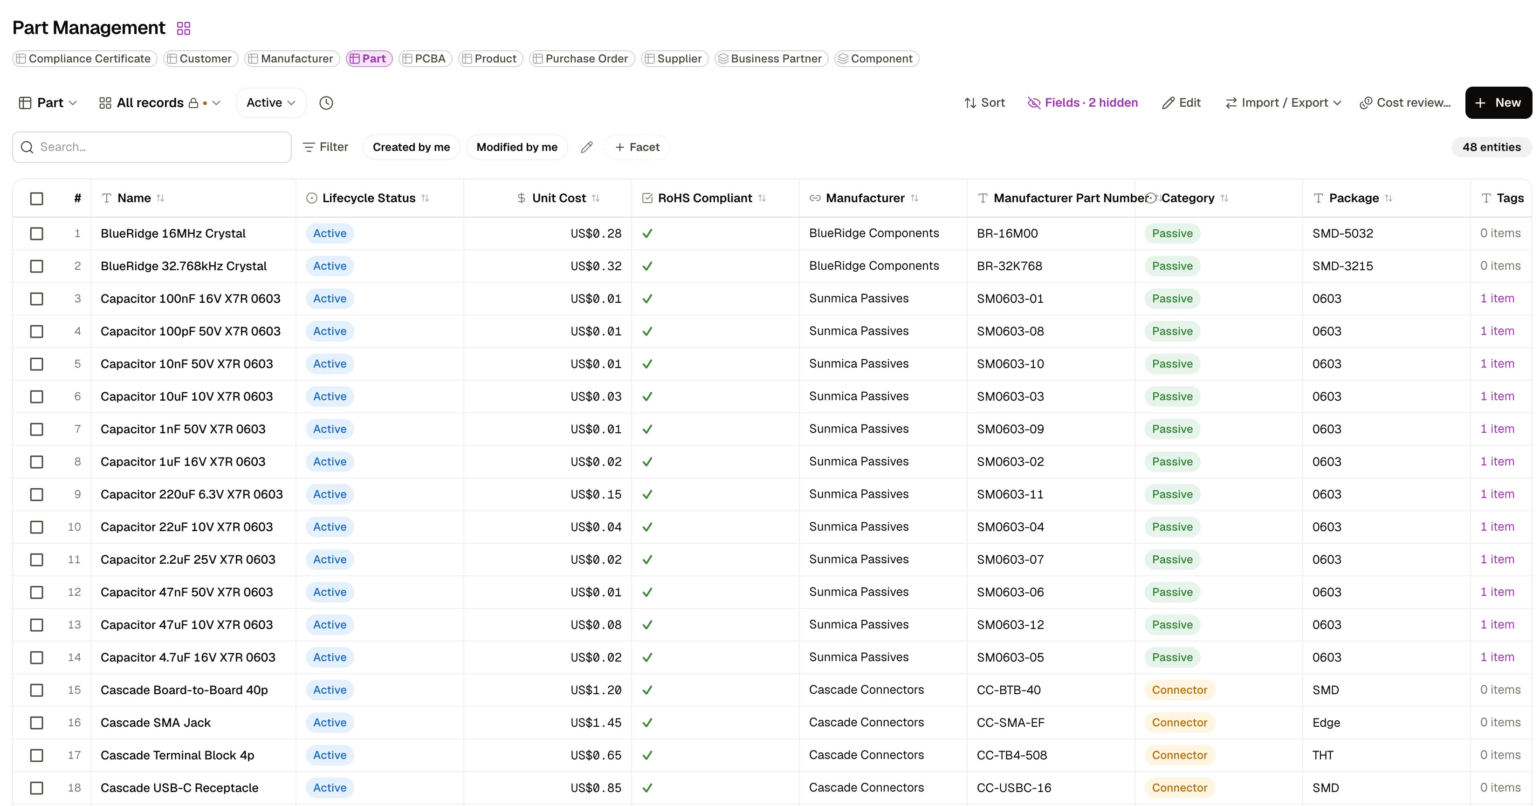The height and width of the screenshot is (806, 1540).
Task: Apply the Created by me filter
Action: click(411, 147)
